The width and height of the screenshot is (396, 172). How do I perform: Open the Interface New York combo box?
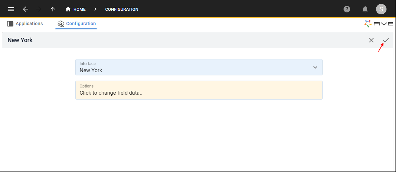point(199,67)
